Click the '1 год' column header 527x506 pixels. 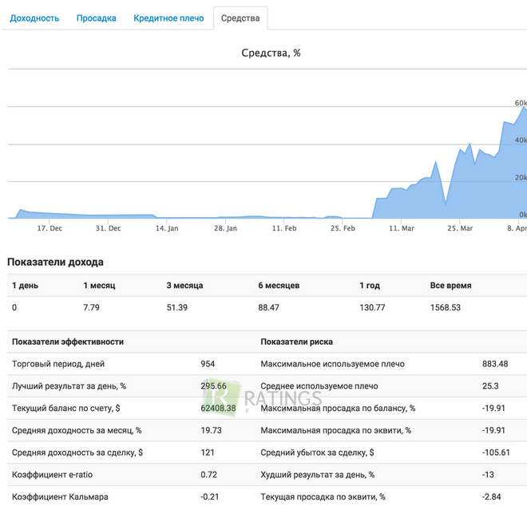(370, 286)
